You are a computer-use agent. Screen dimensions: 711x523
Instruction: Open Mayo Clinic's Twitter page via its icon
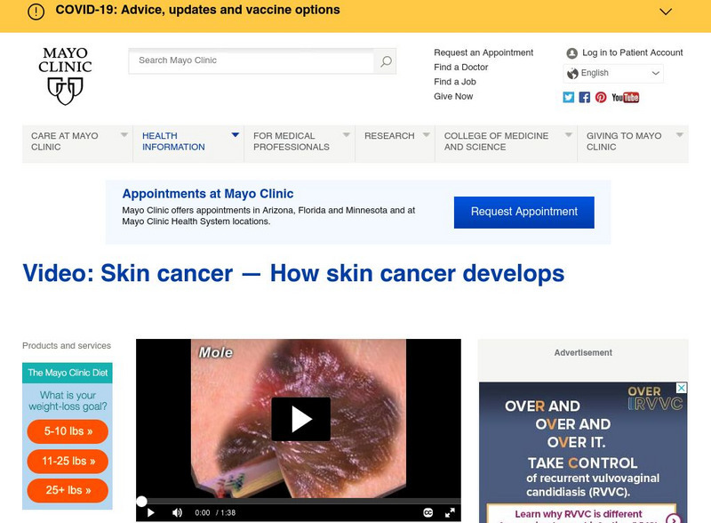pyautogui.click(x=569, y=98)
